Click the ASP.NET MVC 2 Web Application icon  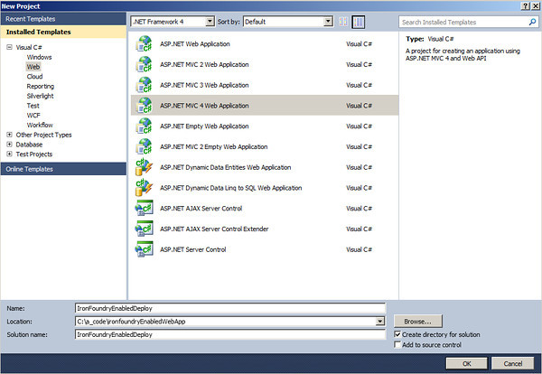[x=144, y=64]
